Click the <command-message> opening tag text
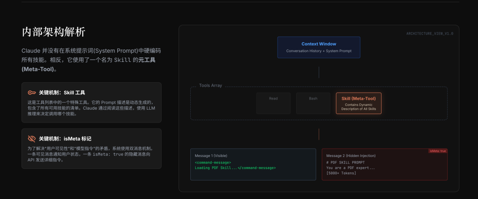The image size is (478, 199). [213, 162]
